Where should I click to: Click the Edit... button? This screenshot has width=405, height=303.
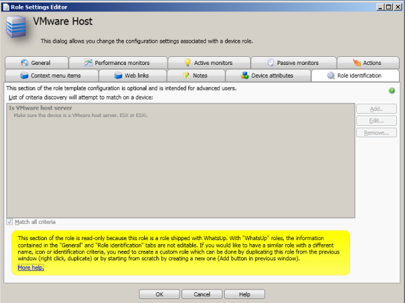coord(377,120)
